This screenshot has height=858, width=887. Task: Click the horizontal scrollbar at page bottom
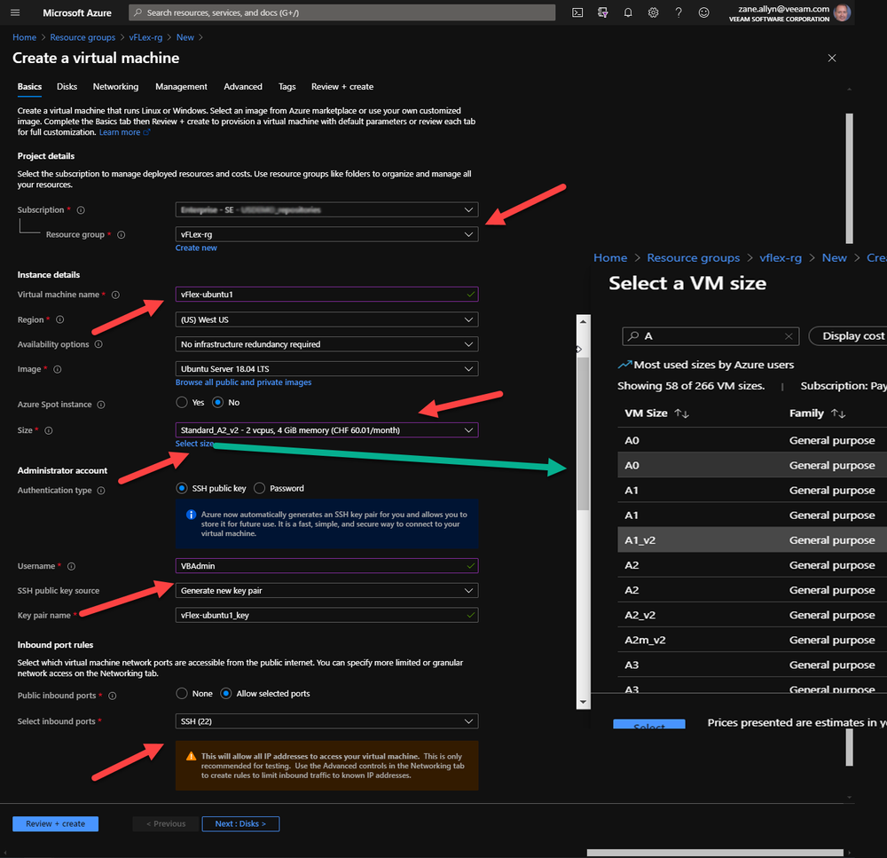pyautogui.click(x=714, y=853)
